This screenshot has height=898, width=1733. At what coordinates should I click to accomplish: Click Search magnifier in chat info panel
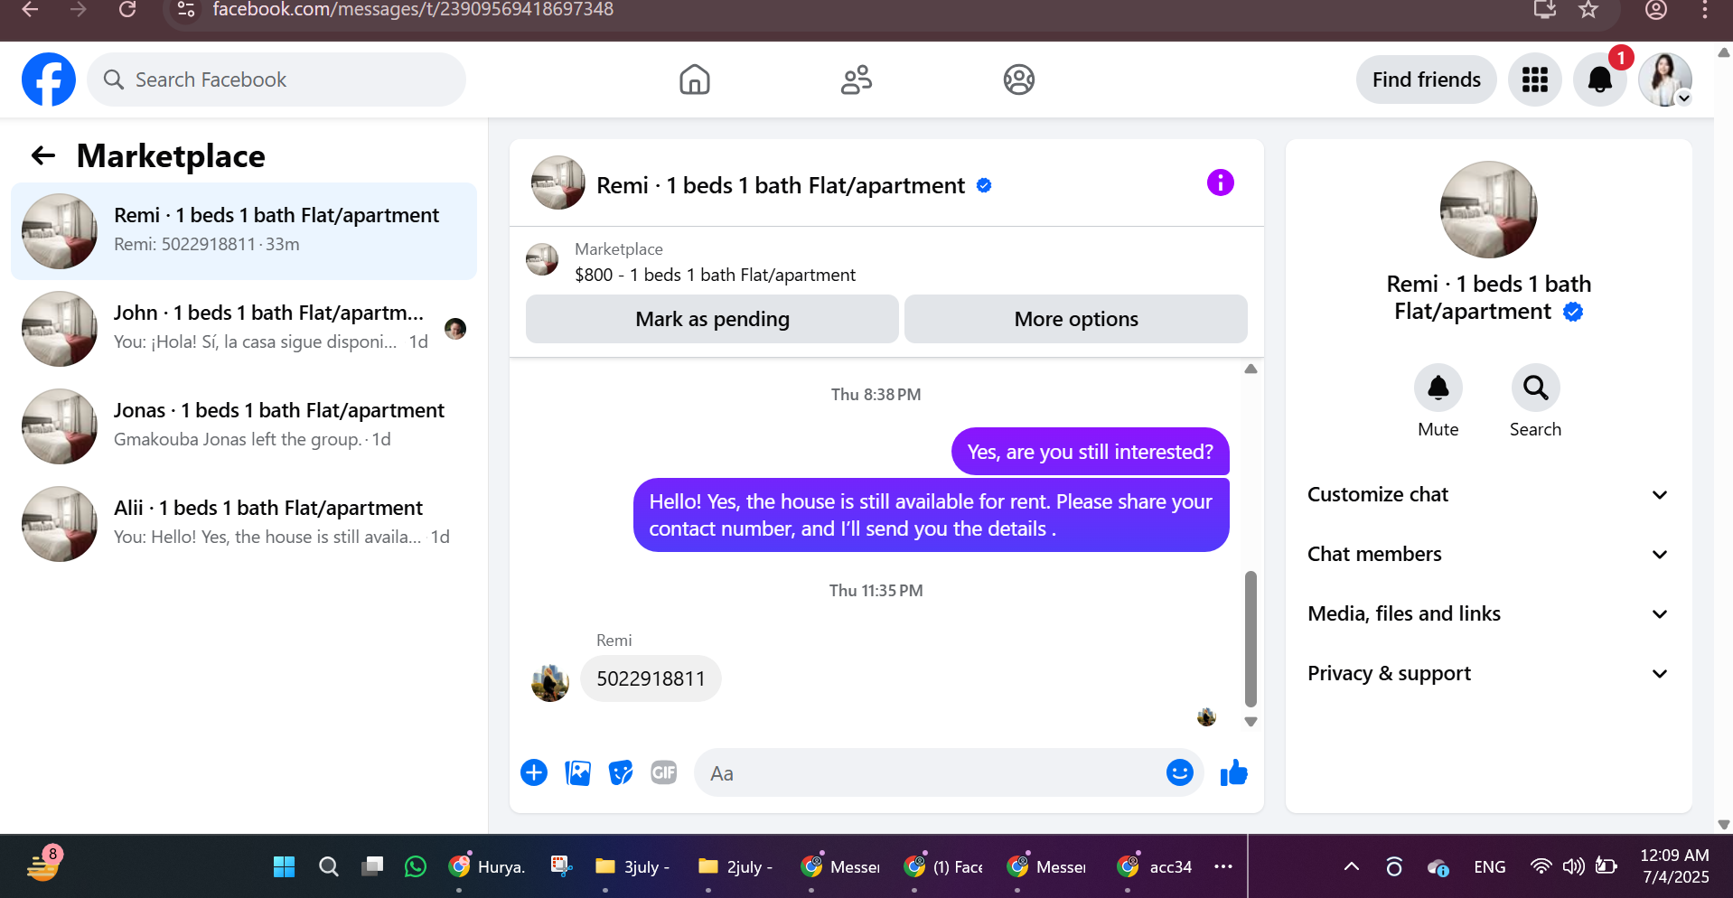(1535, 388)
